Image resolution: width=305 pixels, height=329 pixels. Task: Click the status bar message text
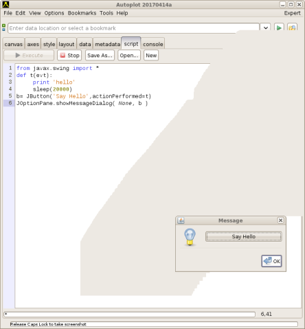coord(48,324)
